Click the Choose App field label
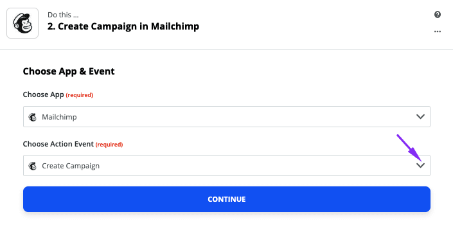Screen dimensions: 453x232 coord(43,94)
